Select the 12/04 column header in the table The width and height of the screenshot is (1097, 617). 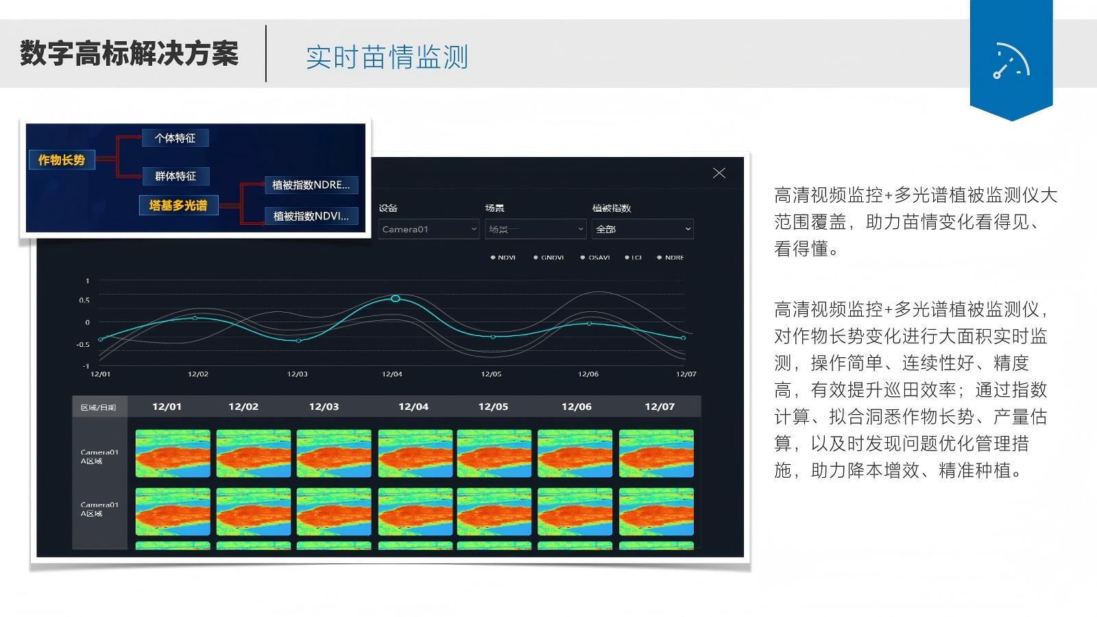click(x=413, y=407)
